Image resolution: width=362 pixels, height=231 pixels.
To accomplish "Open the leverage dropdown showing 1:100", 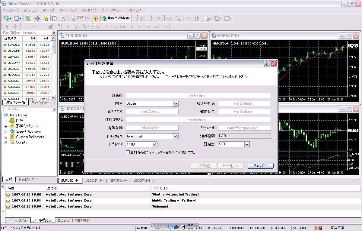I will (154, 144).
